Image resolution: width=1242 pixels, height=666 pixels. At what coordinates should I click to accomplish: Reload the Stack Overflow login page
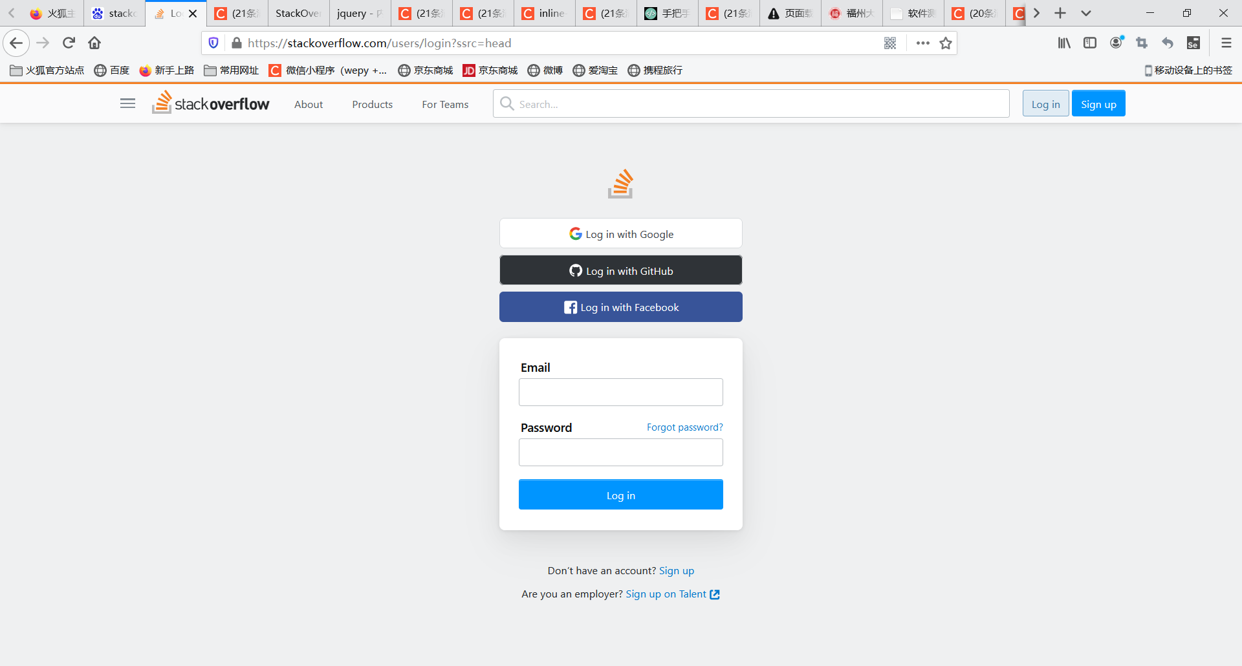pos(69,43)
